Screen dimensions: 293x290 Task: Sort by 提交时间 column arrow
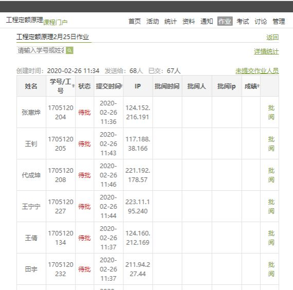click(x=121, y=86)
